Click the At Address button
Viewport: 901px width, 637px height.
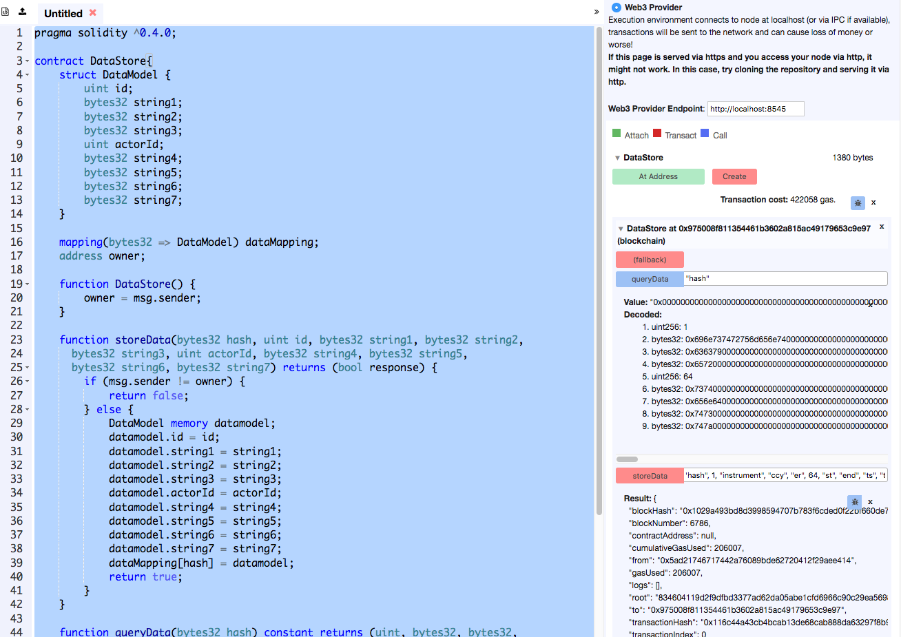658,176
